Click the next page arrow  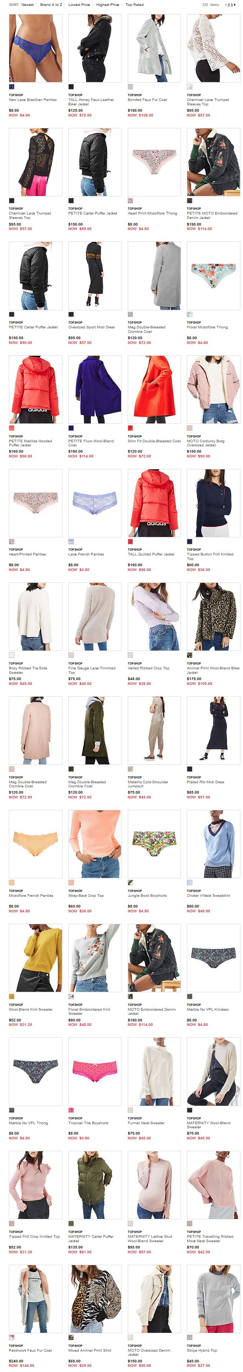(x=235, y=5)
